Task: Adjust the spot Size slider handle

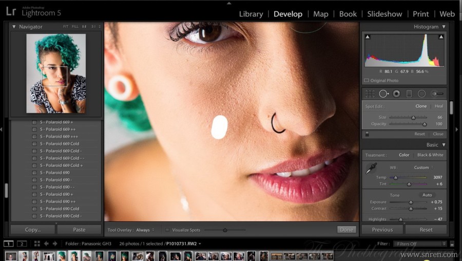Action: click(413, 118)
